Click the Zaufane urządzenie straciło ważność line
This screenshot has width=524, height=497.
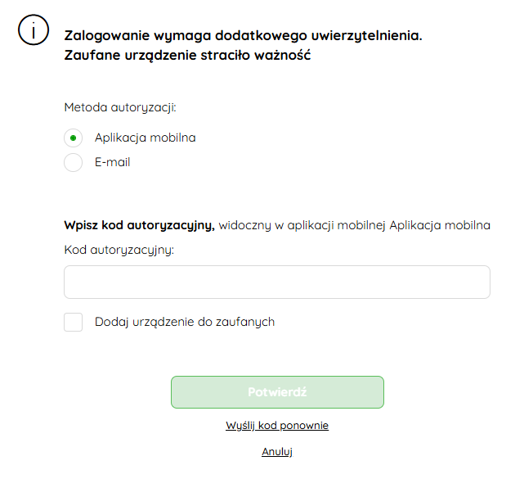click(x=187, y=55)
